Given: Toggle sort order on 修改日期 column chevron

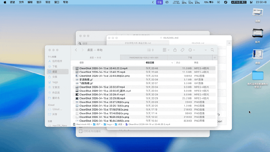Looking at the screenshot, I should click(x=172, y=63).
